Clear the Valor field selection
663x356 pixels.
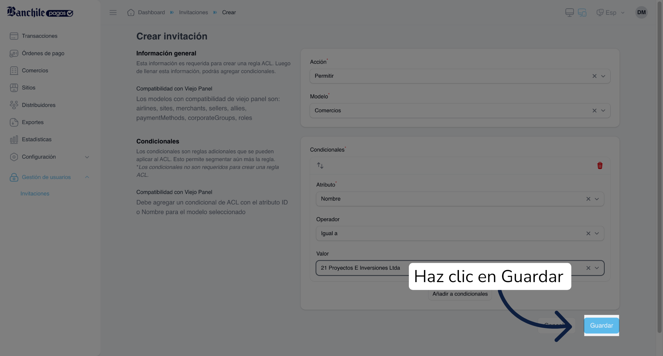coord(588,268)
